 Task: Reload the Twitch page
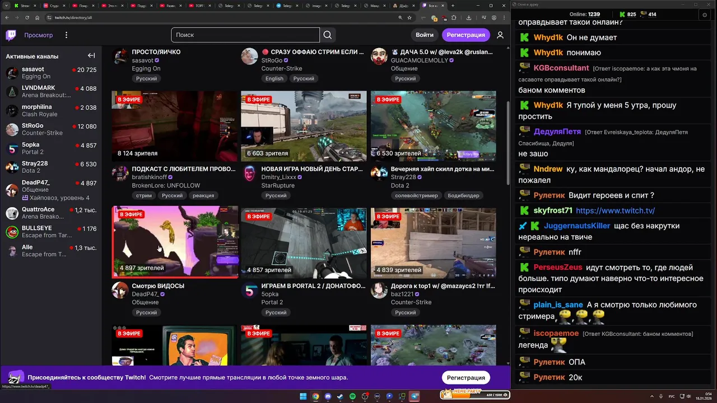coord(27,17)
